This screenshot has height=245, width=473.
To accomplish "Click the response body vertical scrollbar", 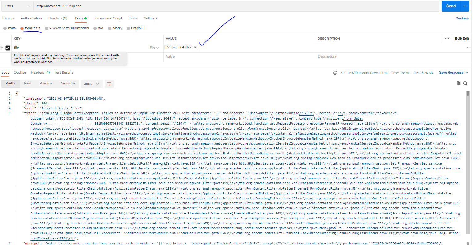I will [x=468, y=94].
